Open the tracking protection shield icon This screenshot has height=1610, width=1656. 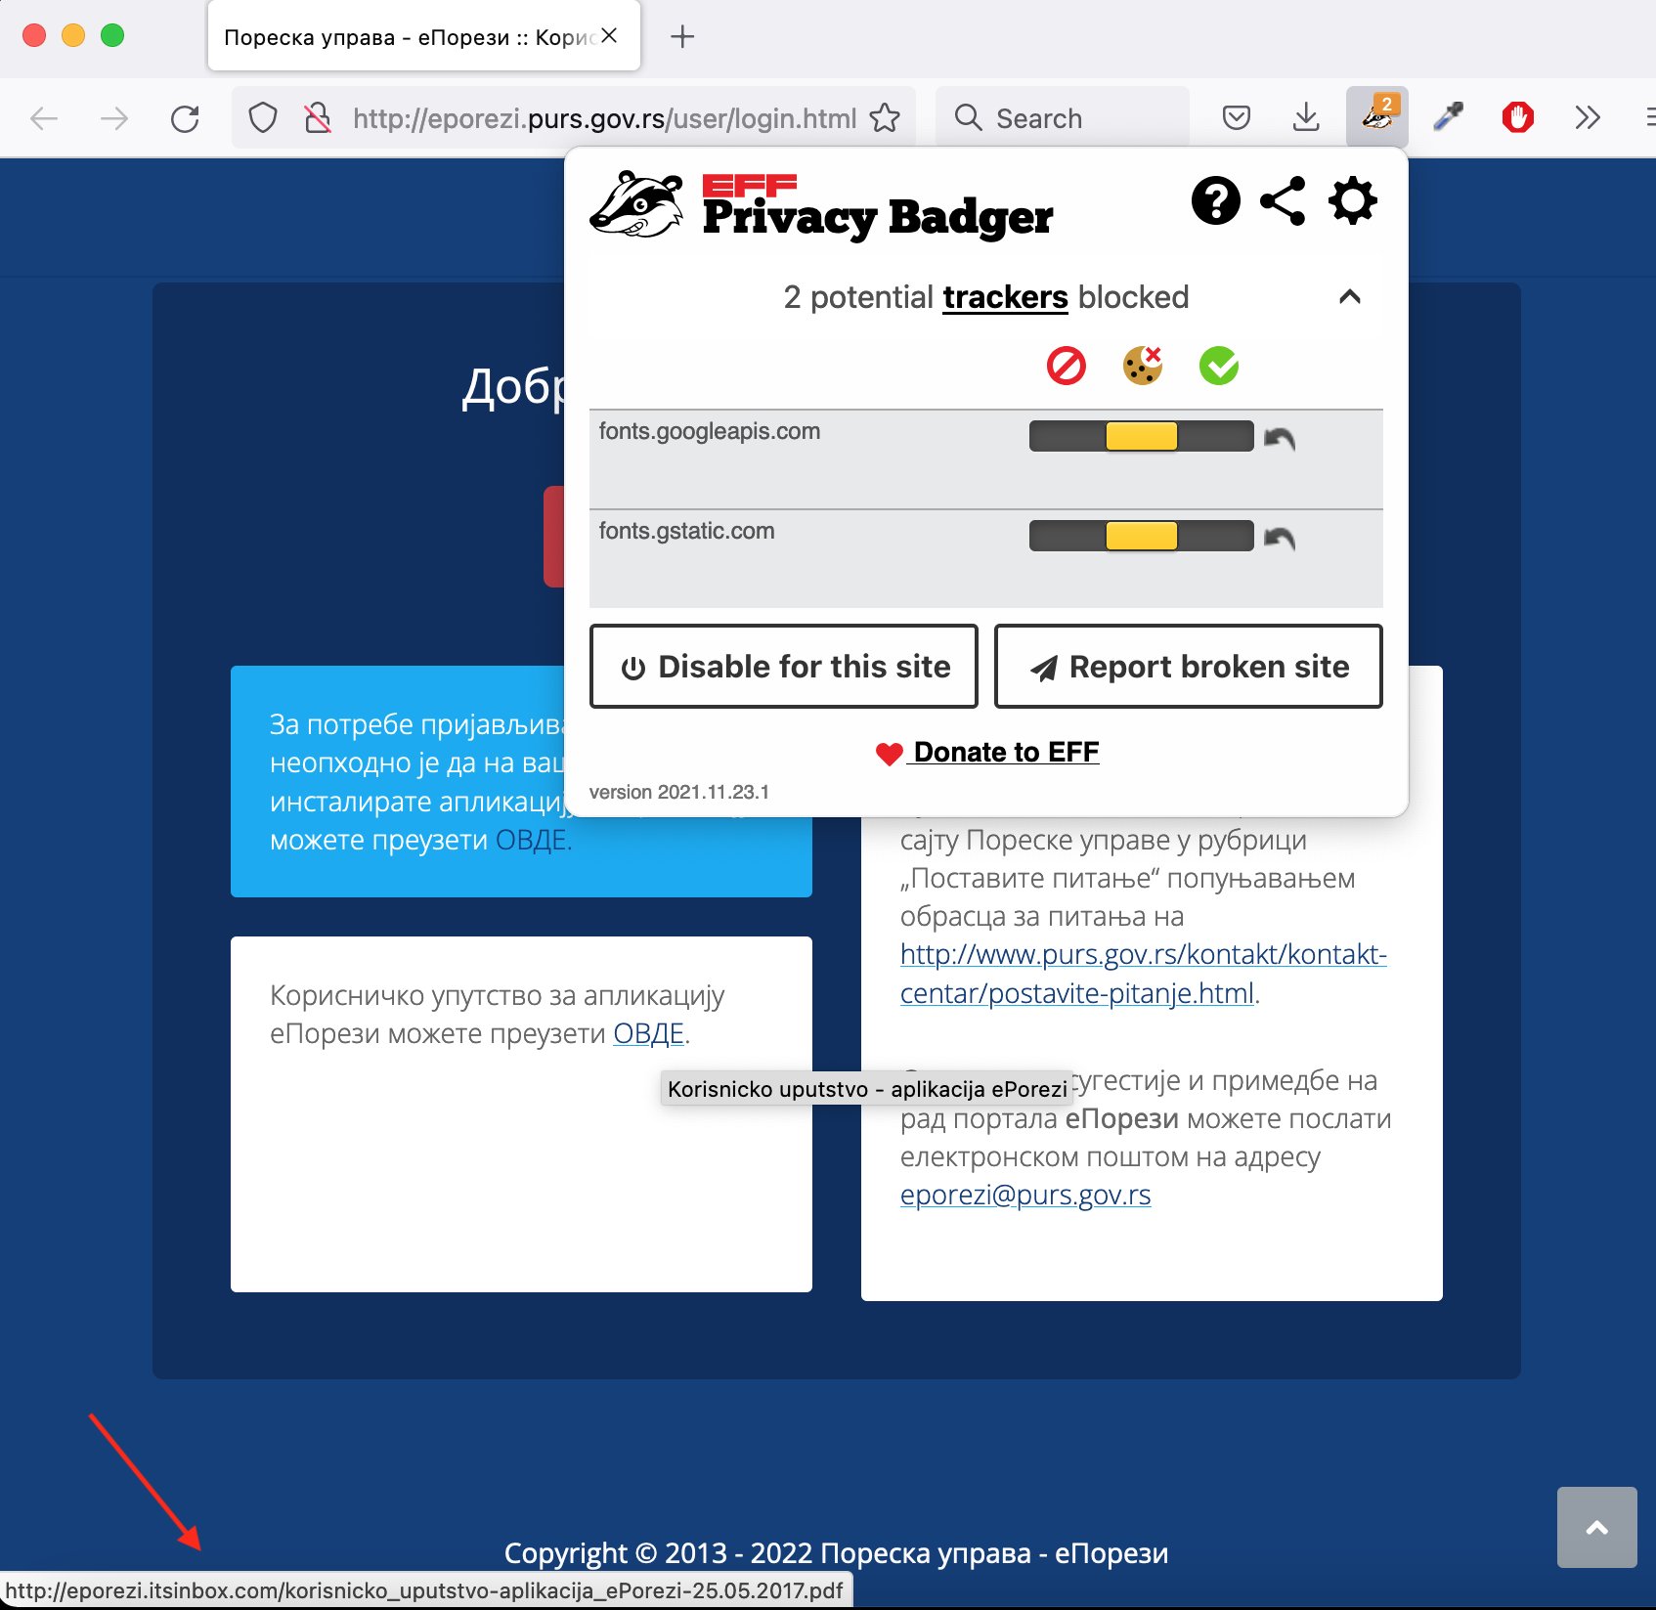[x=263, y=118]
